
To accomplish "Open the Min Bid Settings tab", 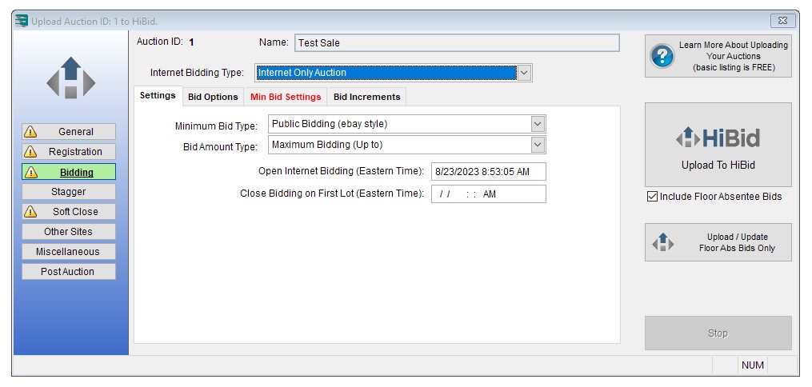I will click(x=286, y=97).
